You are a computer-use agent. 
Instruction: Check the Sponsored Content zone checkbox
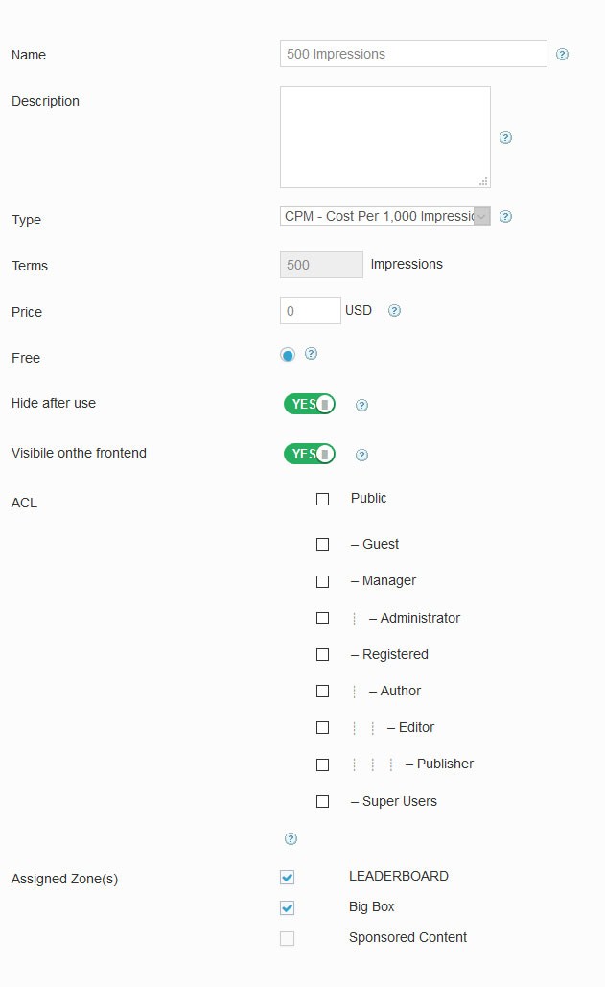288,938
